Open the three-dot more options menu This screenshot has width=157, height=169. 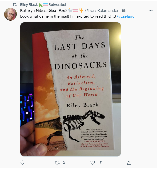150,11
